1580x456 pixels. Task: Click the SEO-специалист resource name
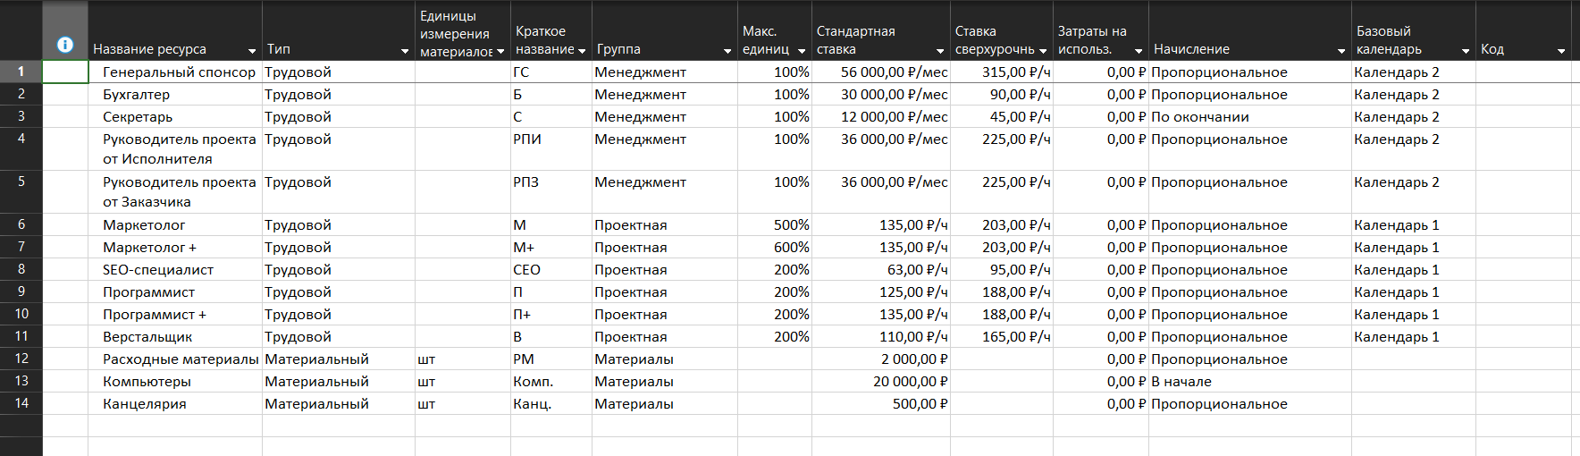tap(158, 269)
